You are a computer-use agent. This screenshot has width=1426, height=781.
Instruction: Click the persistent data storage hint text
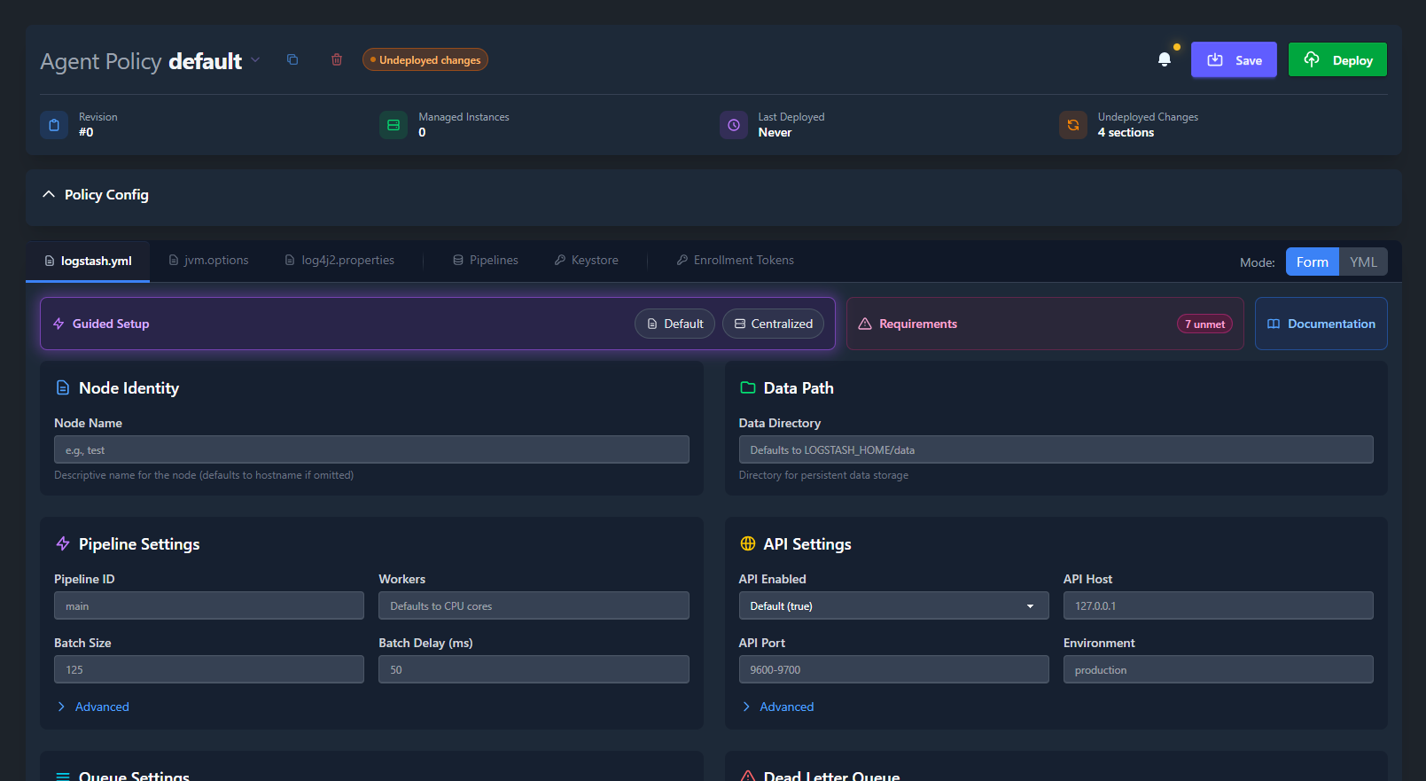coord(823,475)
